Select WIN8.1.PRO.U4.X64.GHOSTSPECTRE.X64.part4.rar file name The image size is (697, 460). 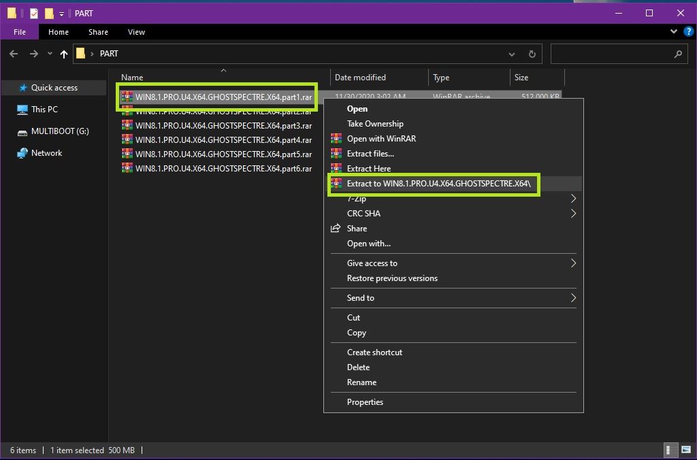(223, 139)
